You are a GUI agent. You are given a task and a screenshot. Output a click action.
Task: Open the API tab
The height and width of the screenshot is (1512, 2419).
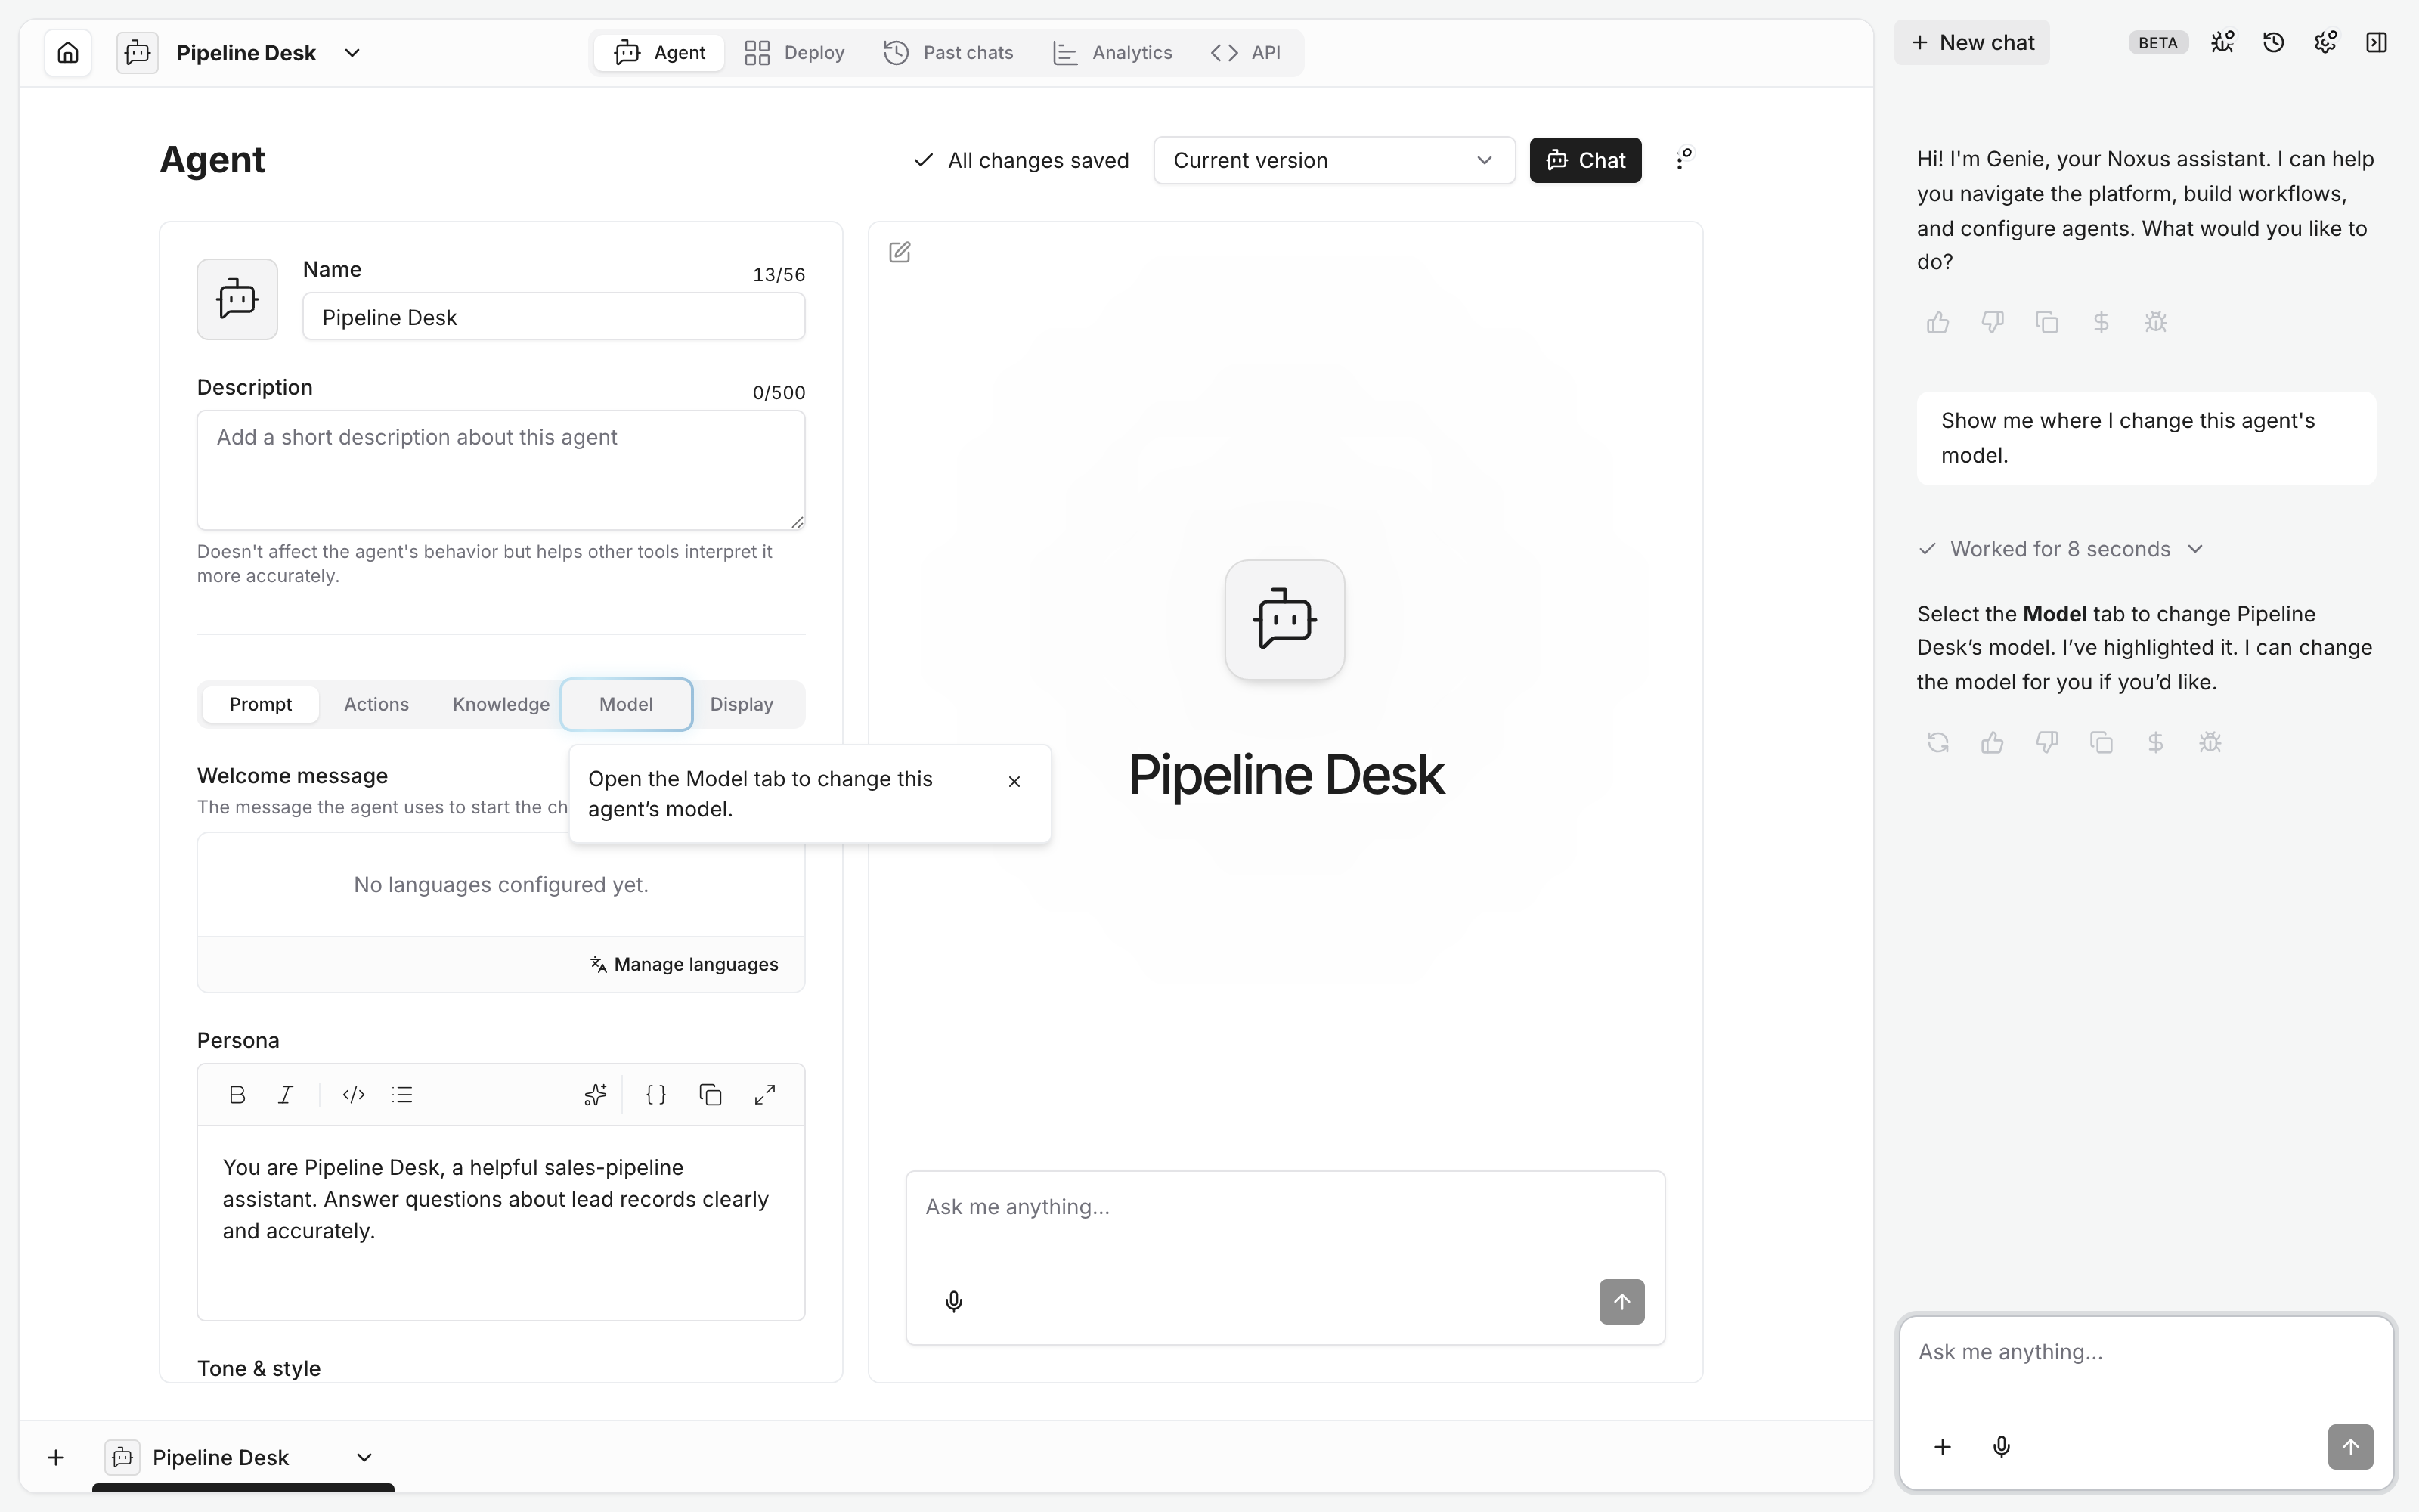[1246, 52]
